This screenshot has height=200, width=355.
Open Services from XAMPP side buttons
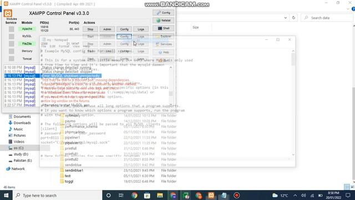[x=164, y=44]
